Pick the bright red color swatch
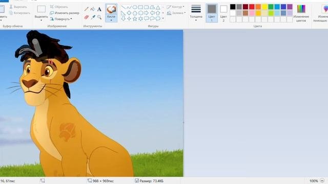 252,7
